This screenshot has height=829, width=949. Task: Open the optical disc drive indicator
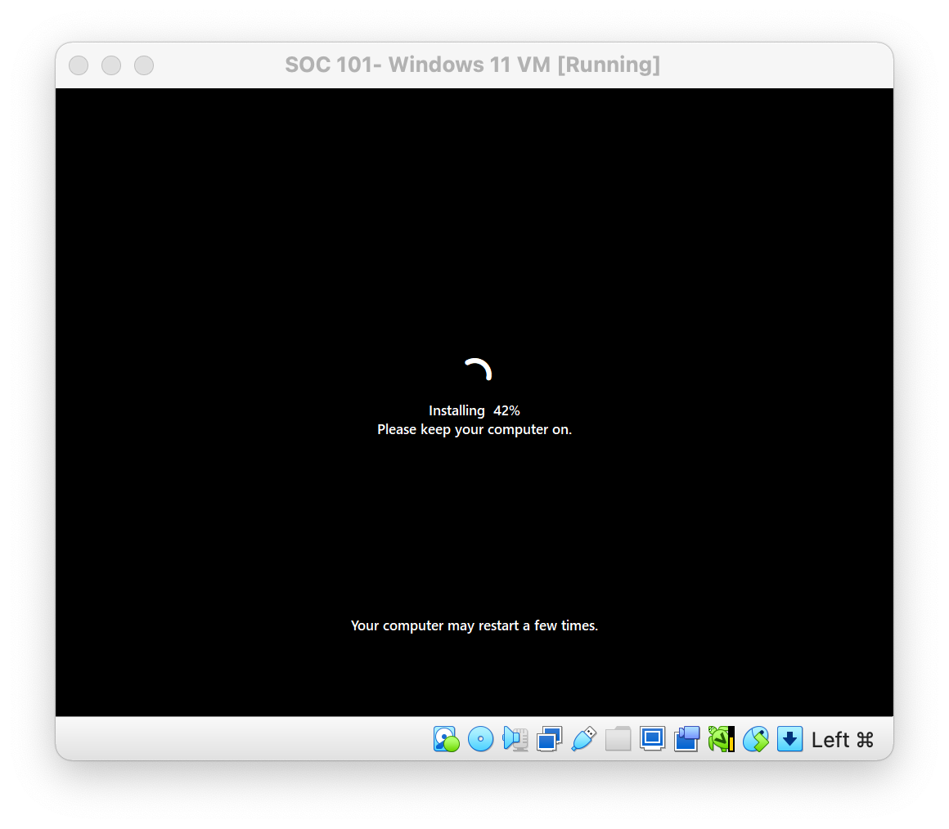pyautogui.click(x=480, y=739)
